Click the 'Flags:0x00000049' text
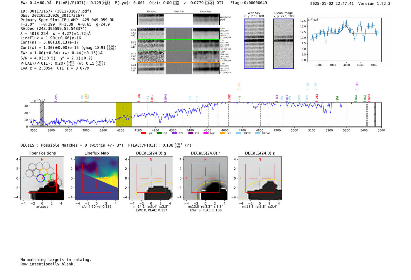Image resolution: width=411 pixels, height=280 pixels. (249, 3)
